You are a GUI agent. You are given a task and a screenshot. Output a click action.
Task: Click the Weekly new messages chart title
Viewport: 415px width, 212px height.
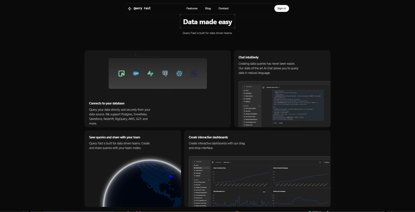click(279, 191)
